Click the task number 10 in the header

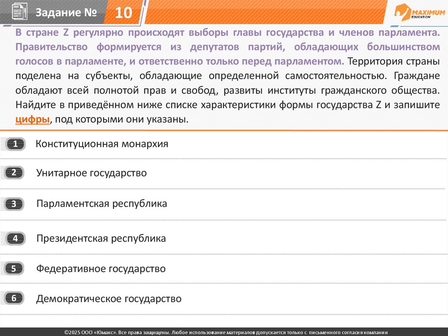(x=123, y=13)
